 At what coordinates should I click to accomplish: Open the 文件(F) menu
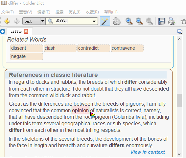8,12
